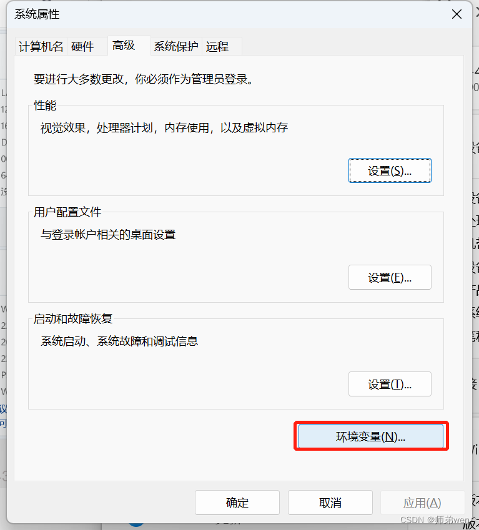Open user profile settings 设置(E)...
The image size is (479, 530).
[x=390, y=278]
